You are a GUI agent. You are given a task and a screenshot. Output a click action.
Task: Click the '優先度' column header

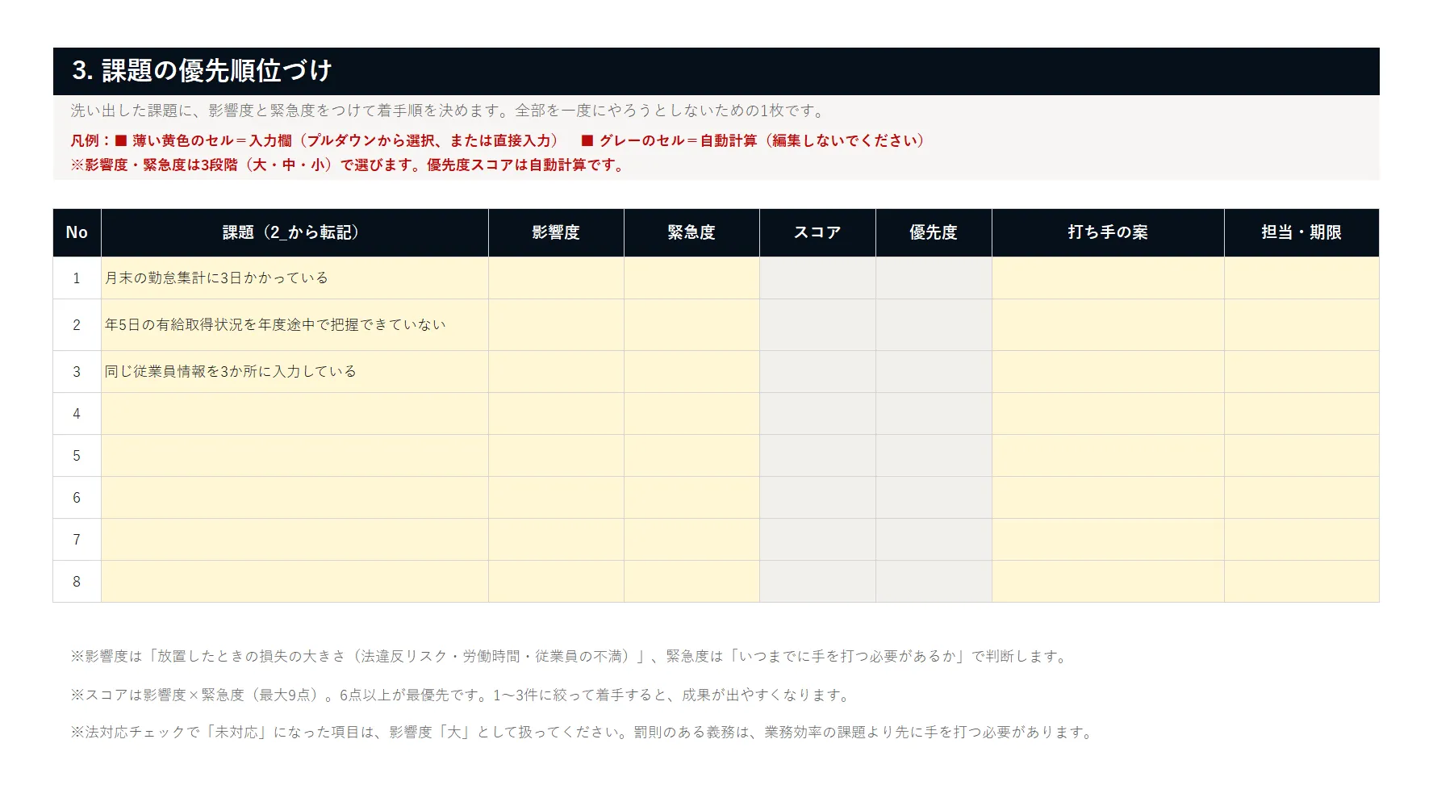coord(934,232)
